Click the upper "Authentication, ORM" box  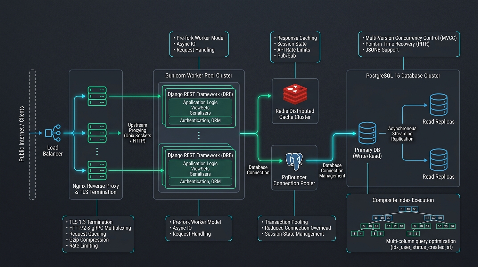[200, 121]
